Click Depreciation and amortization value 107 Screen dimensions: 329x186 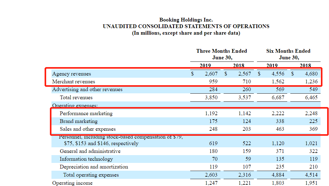point(247,167)
